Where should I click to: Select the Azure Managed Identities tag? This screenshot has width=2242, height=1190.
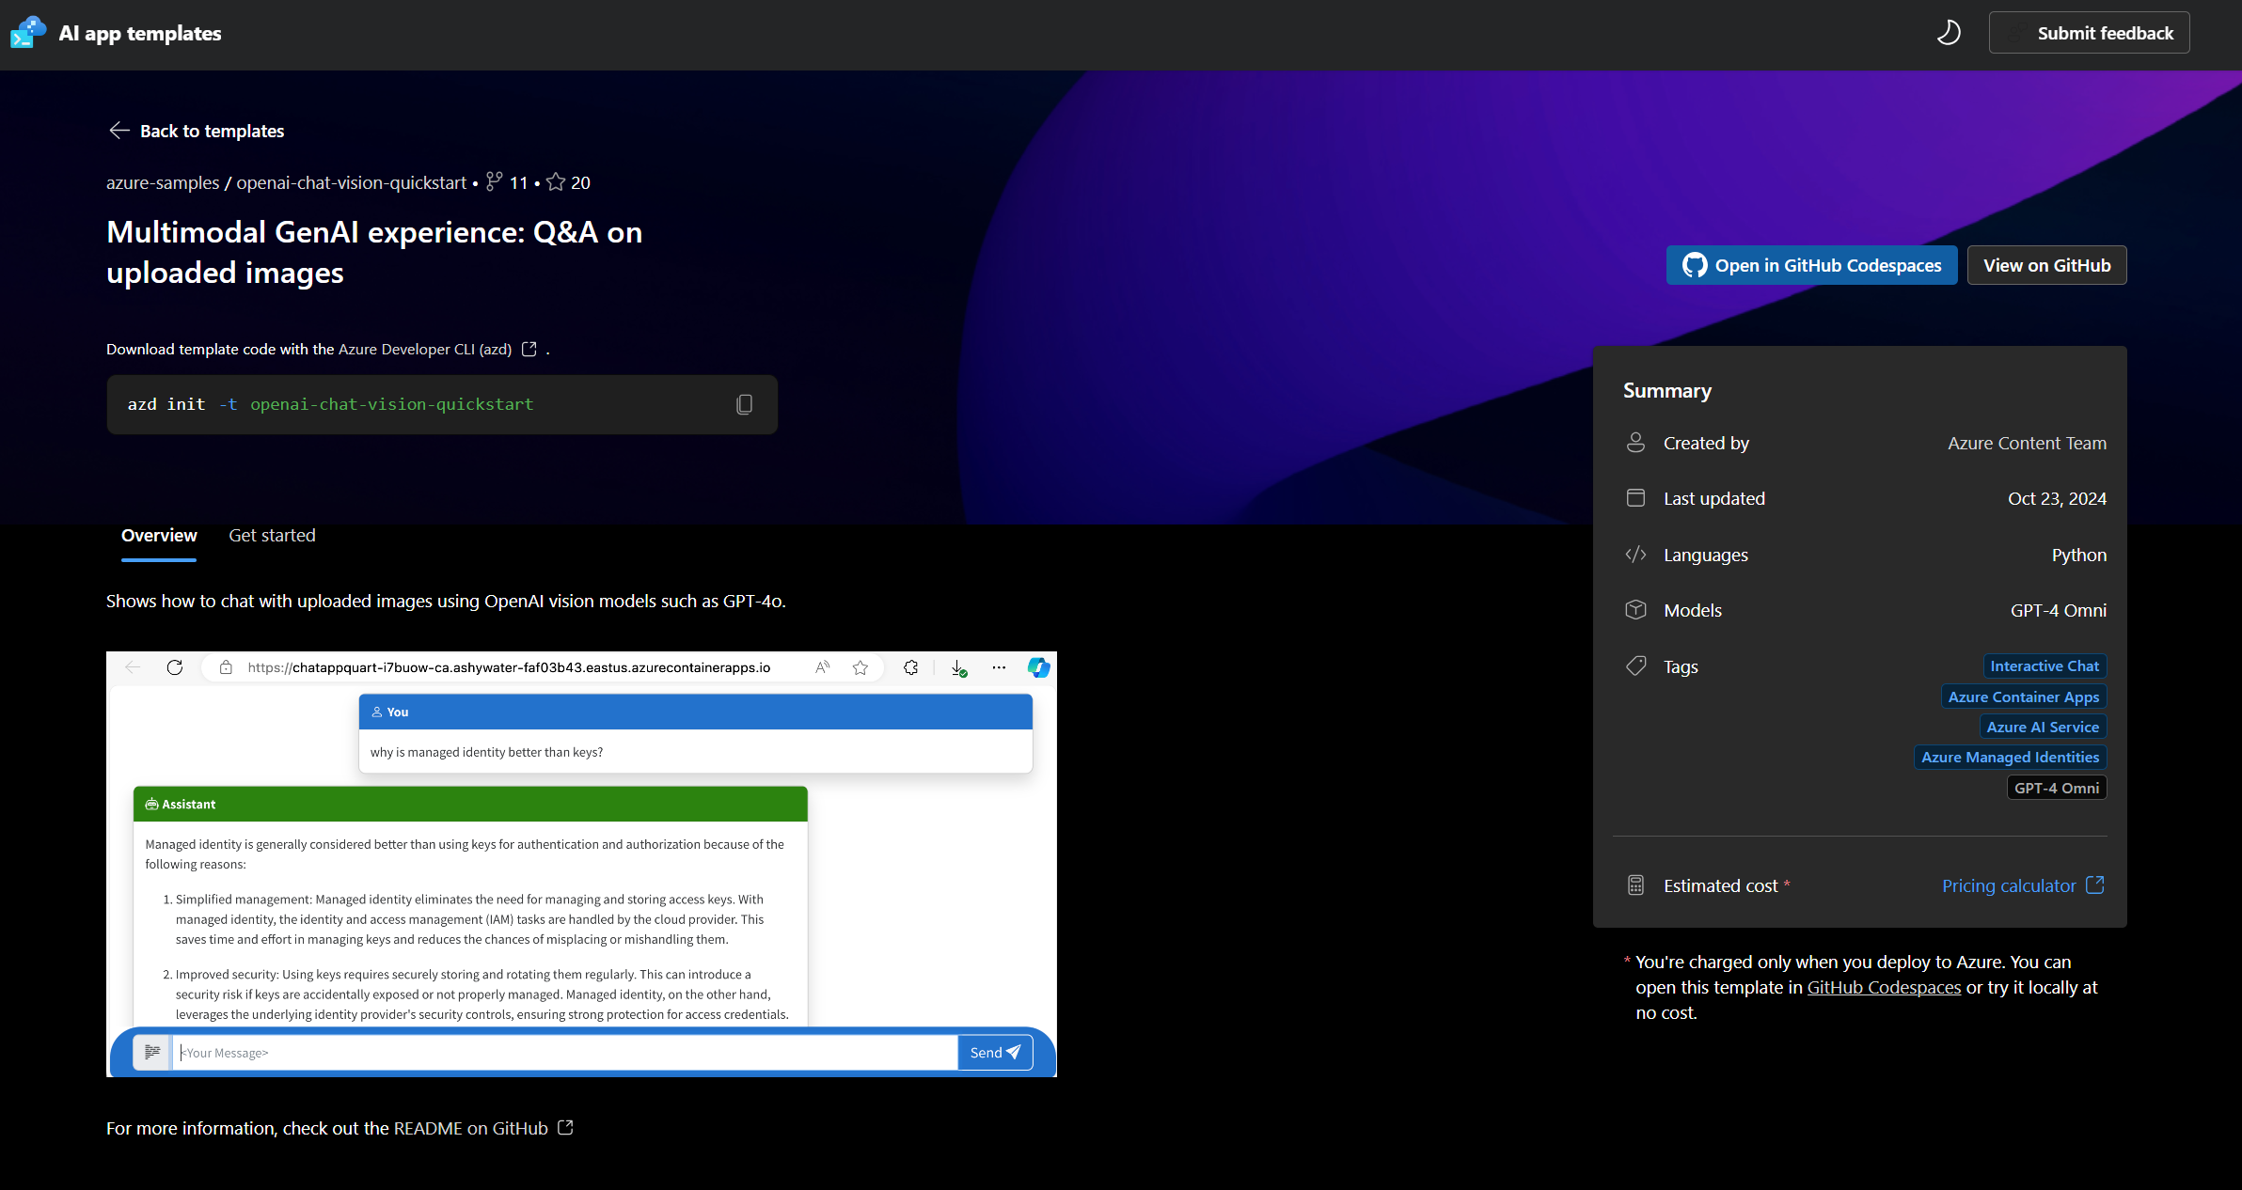pyautogui.click(x=2010, y=757)
